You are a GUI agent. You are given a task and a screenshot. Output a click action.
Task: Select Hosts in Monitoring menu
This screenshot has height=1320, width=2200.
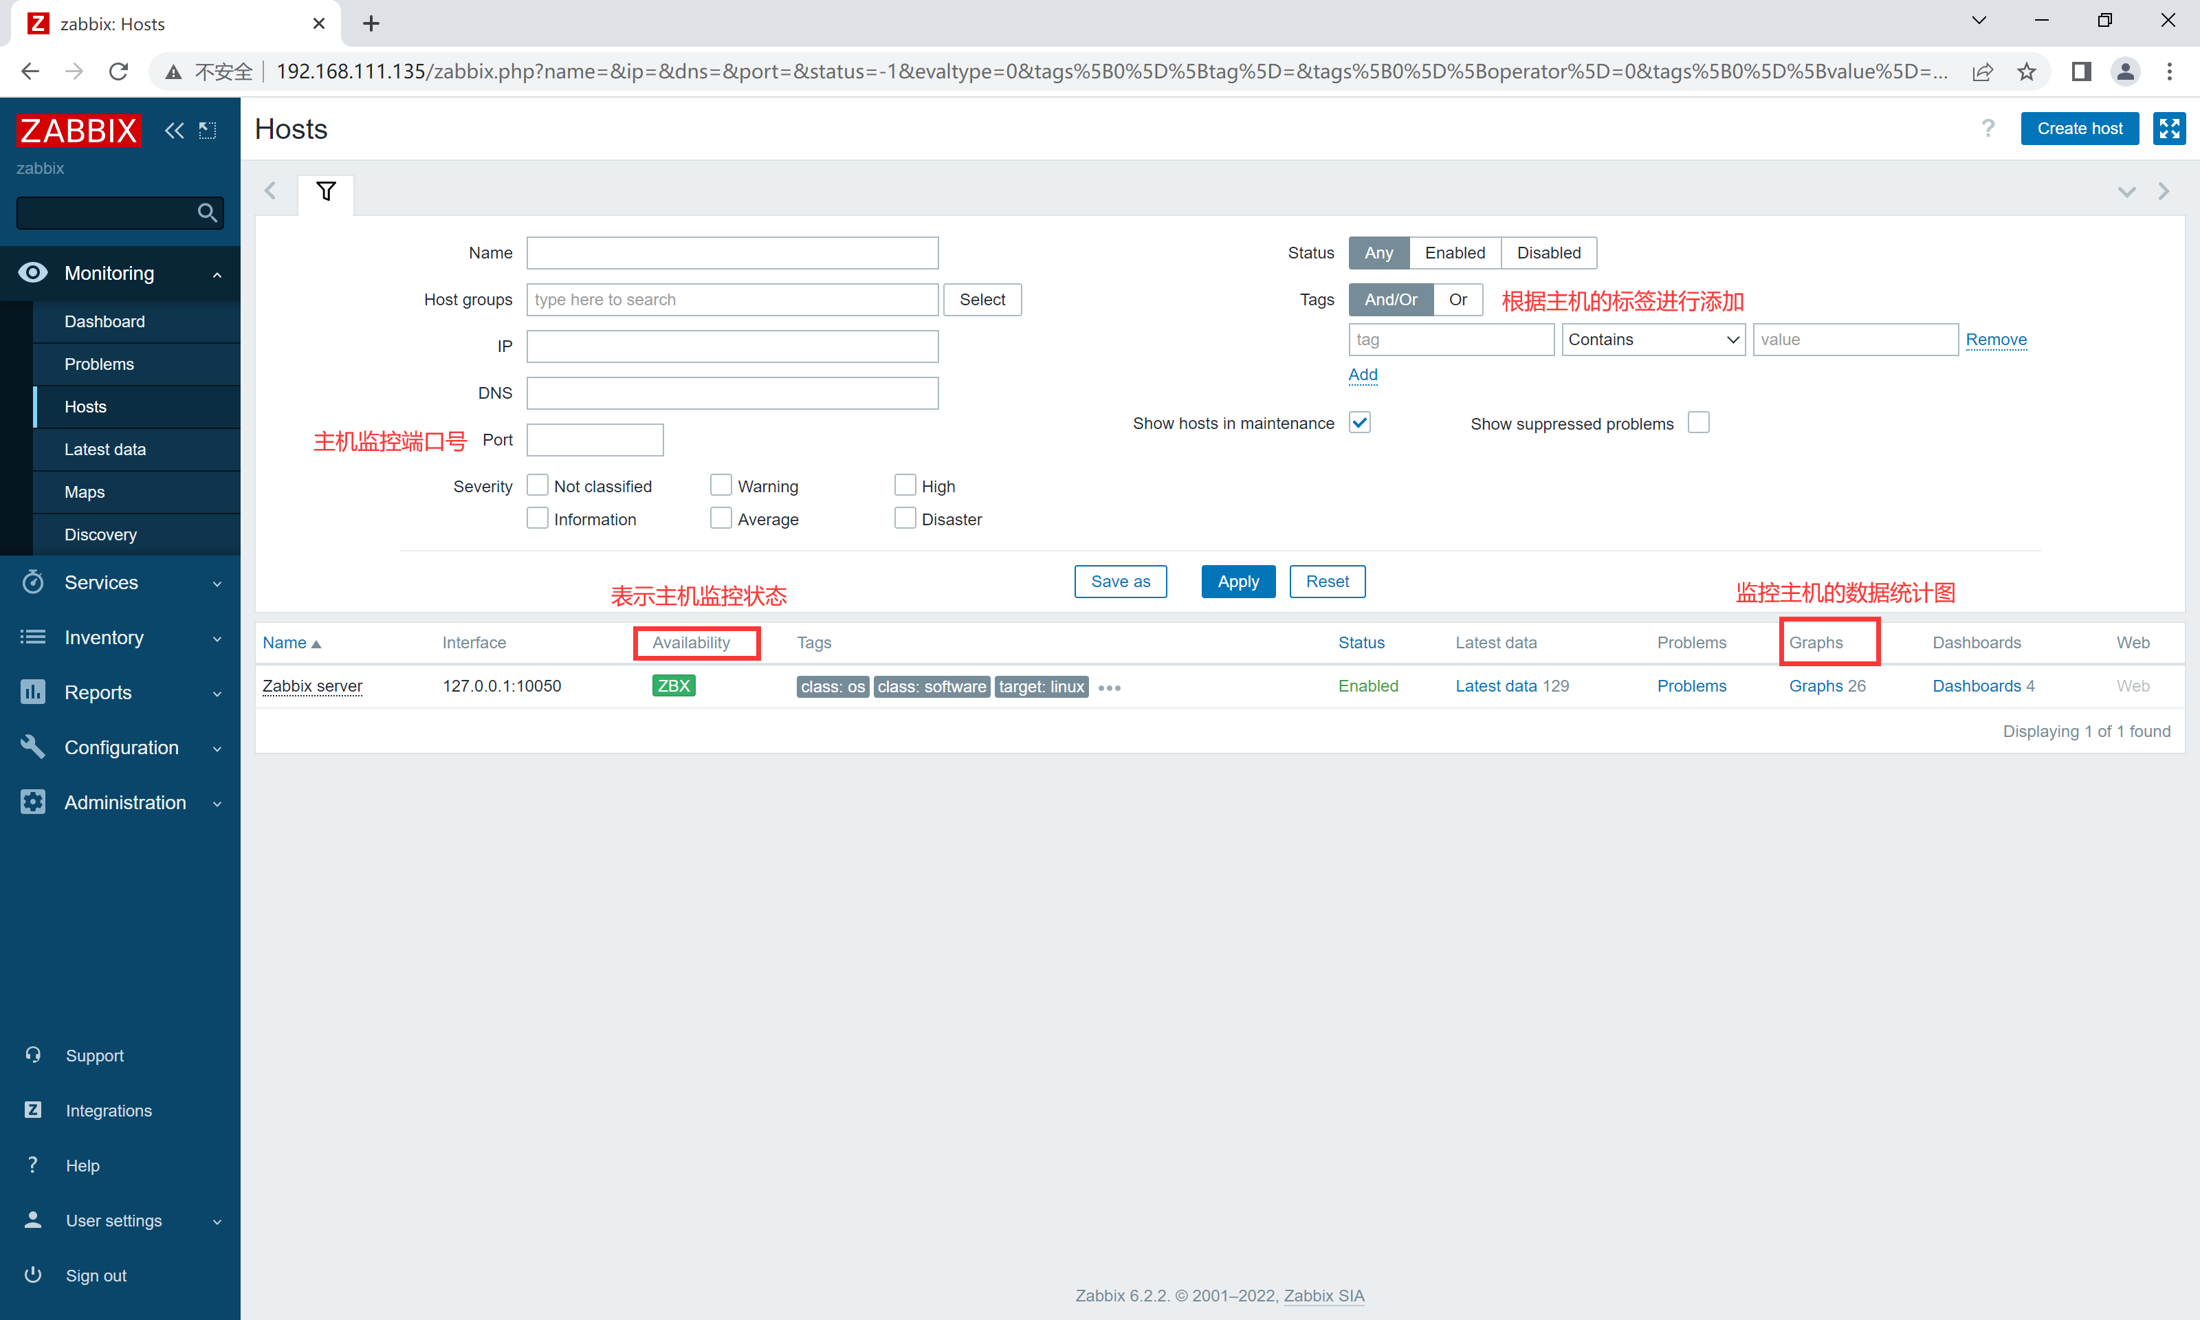click(x=85, y=406)
